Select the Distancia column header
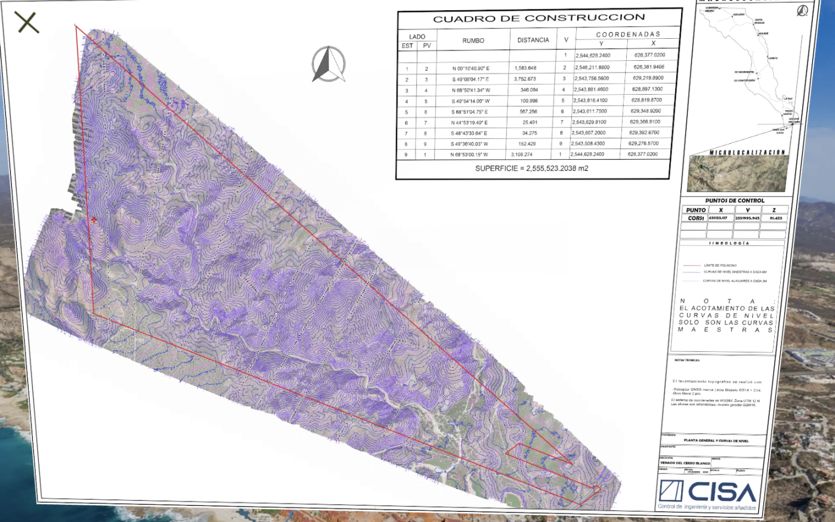Screen dimensions: 835x522 click(533, 40)
